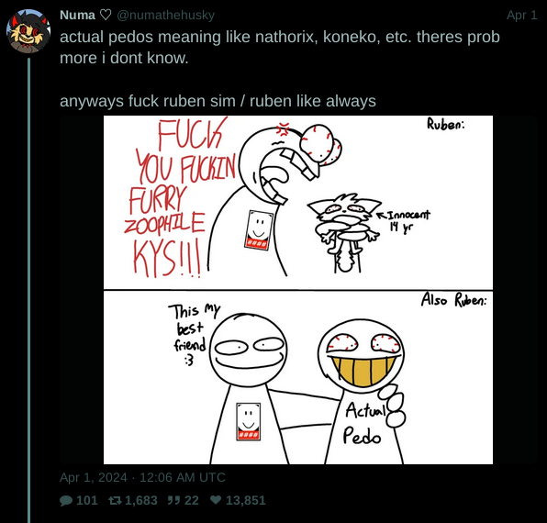The image size is (547, 523).
Task: Click the 13,851 likes count
Action: (x=246, y=501)
